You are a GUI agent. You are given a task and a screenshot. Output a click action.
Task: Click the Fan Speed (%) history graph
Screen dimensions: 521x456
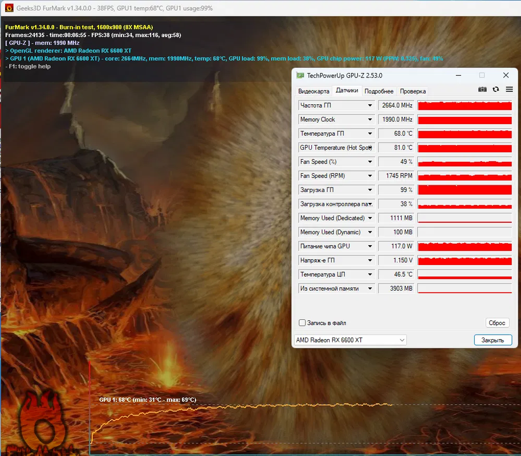click(465, 162)
